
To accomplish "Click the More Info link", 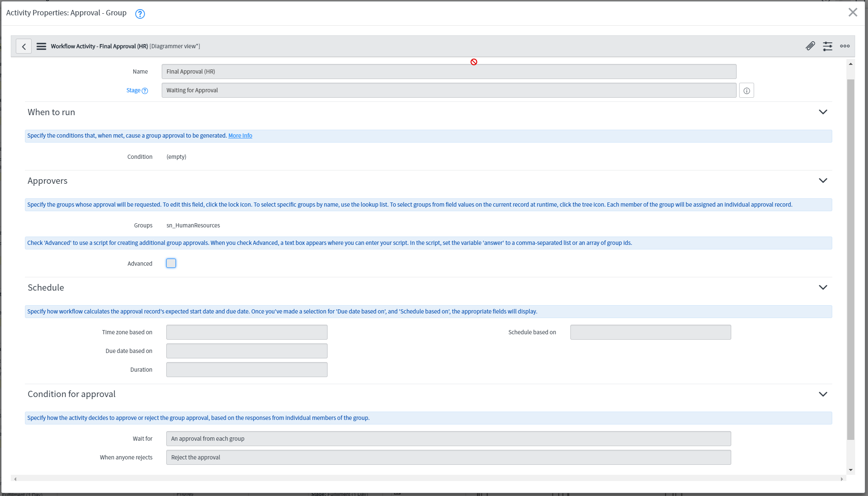I will (x=240, y=135).
